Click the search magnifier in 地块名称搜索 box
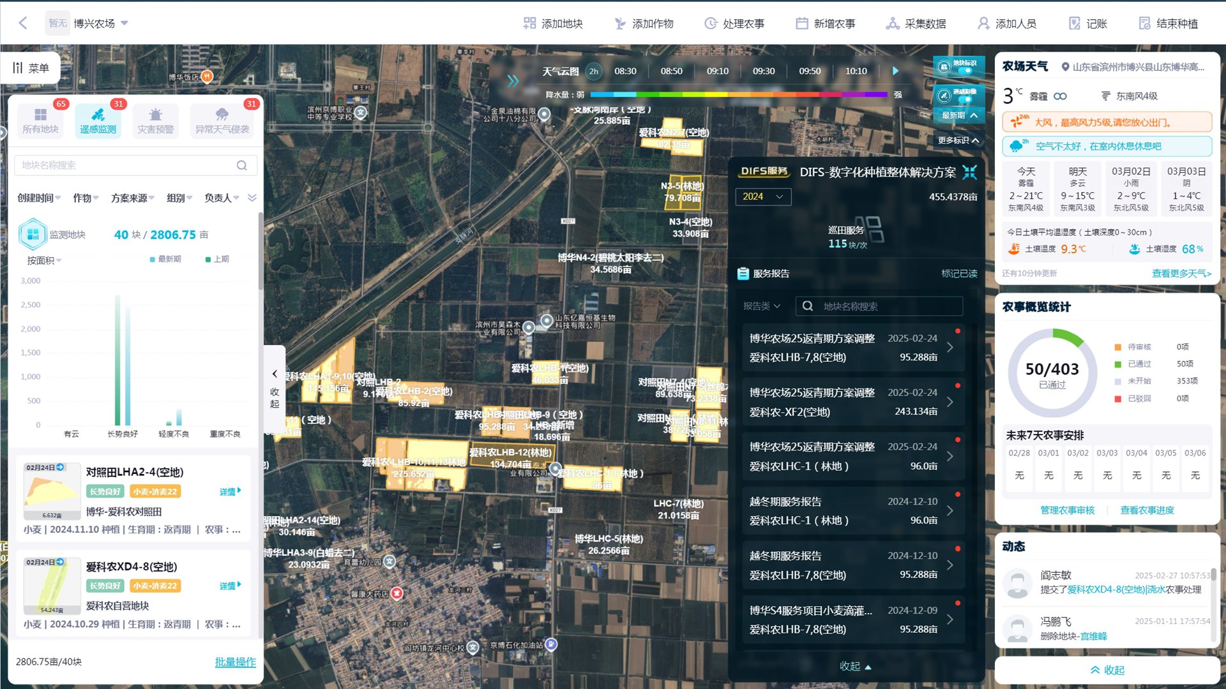The image size is (1226, 689). (242, 165)
